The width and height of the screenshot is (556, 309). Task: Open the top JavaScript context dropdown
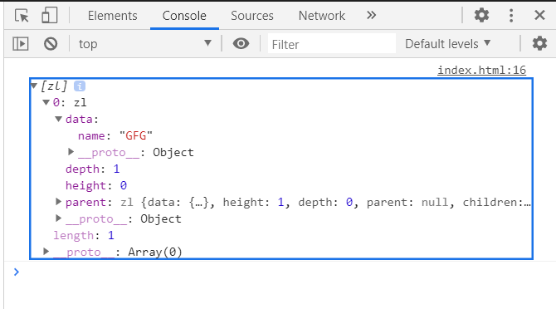pyautogui.click(x=144, y=44)
